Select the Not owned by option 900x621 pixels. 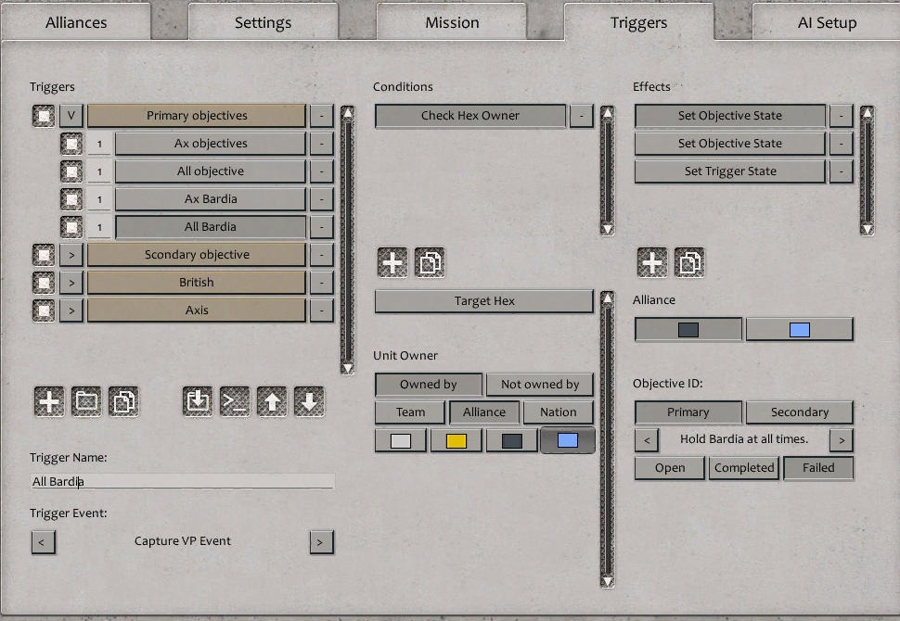tap(540, 384)
